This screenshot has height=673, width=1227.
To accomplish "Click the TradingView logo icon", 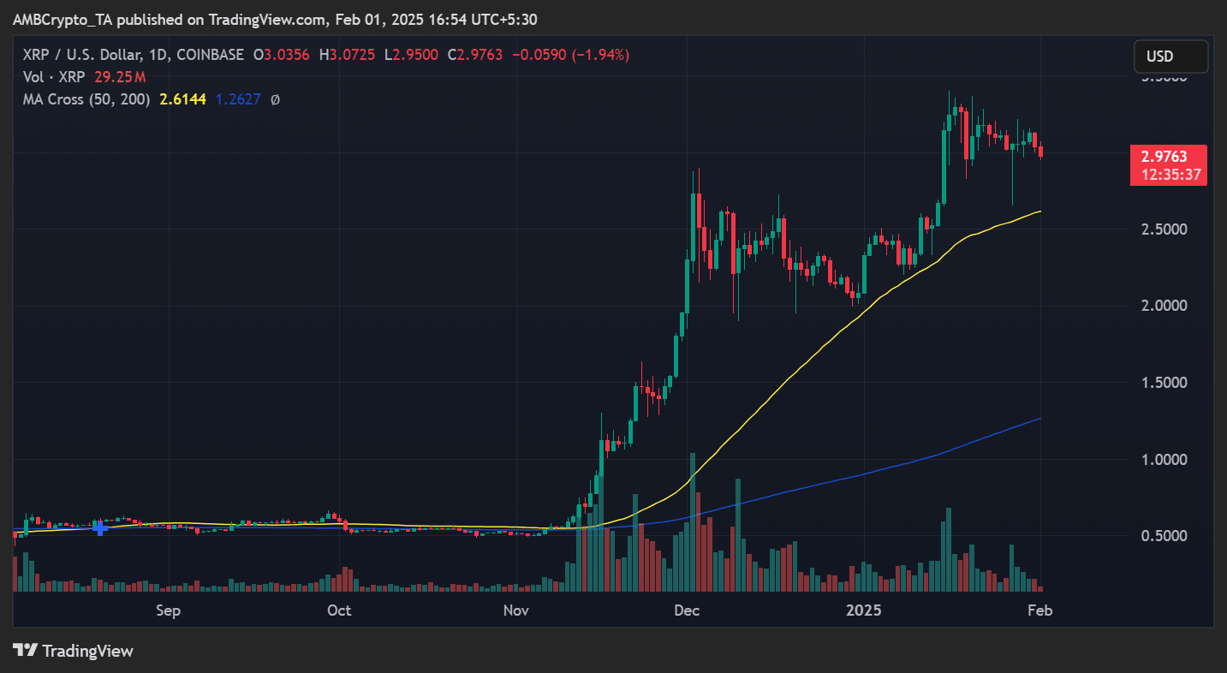I will (x=26, y=651).
